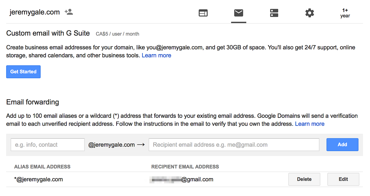Screen dimensions: 370x196
Task: Click the add-user icon beside jeremygale.com
Action: coord(69,12)
